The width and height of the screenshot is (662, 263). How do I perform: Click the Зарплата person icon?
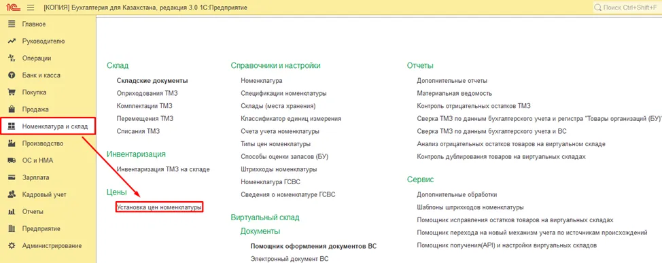[12, 177]
